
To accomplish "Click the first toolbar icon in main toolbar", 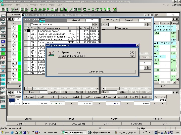I will coord(3,9).
